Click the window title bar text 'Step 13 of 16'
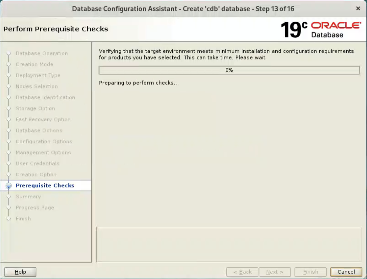 click(275, 9)
